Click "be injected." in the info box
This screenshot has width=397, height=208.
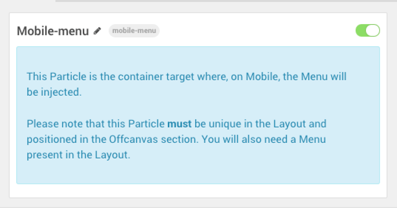pyautogui.click(x=54, y=92)
